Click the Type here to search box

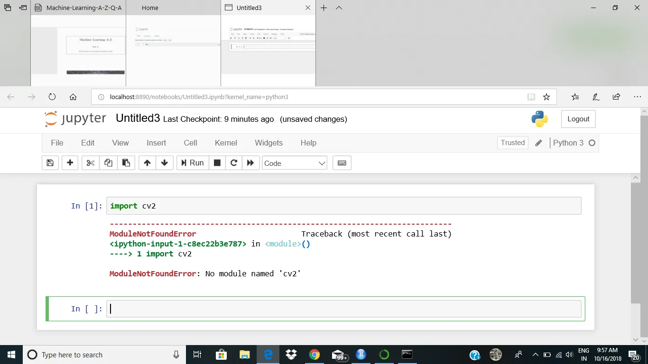[104, 355]
